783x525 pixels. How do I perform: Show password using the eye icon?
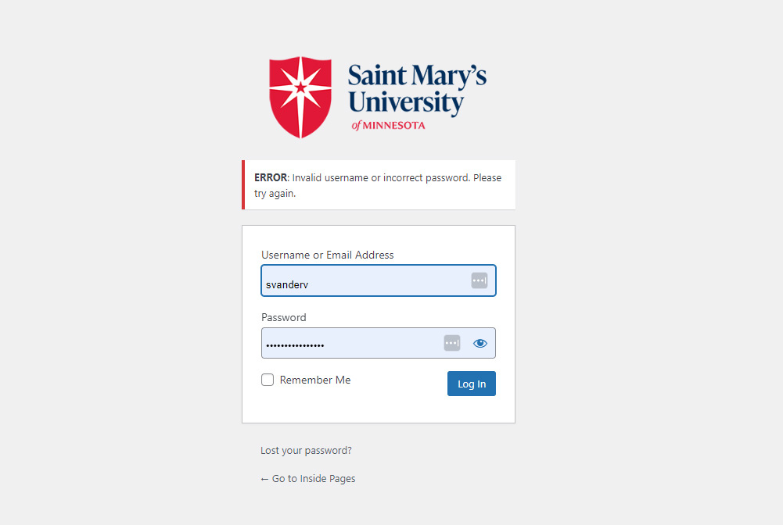tap(479, 343)
